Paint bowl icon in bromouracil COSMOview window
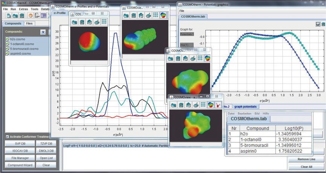Image resolution: width=326 pixels, height=173 pixels. tap(193, 59)
